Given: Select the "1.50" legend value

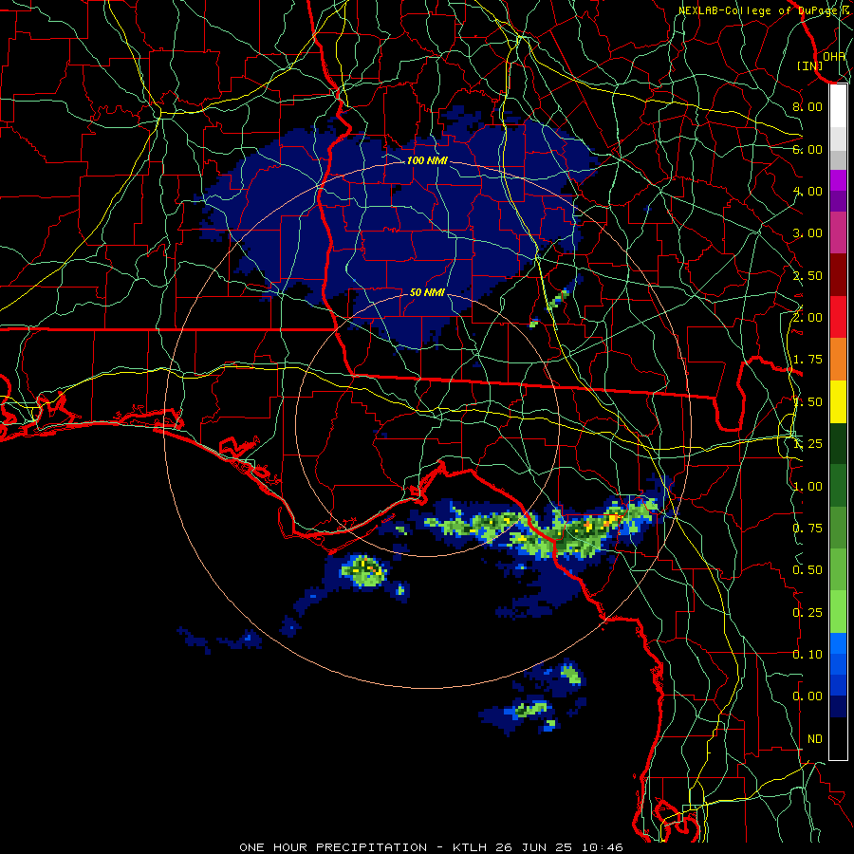Looking at the screenshot, I should tap(808, 401).
